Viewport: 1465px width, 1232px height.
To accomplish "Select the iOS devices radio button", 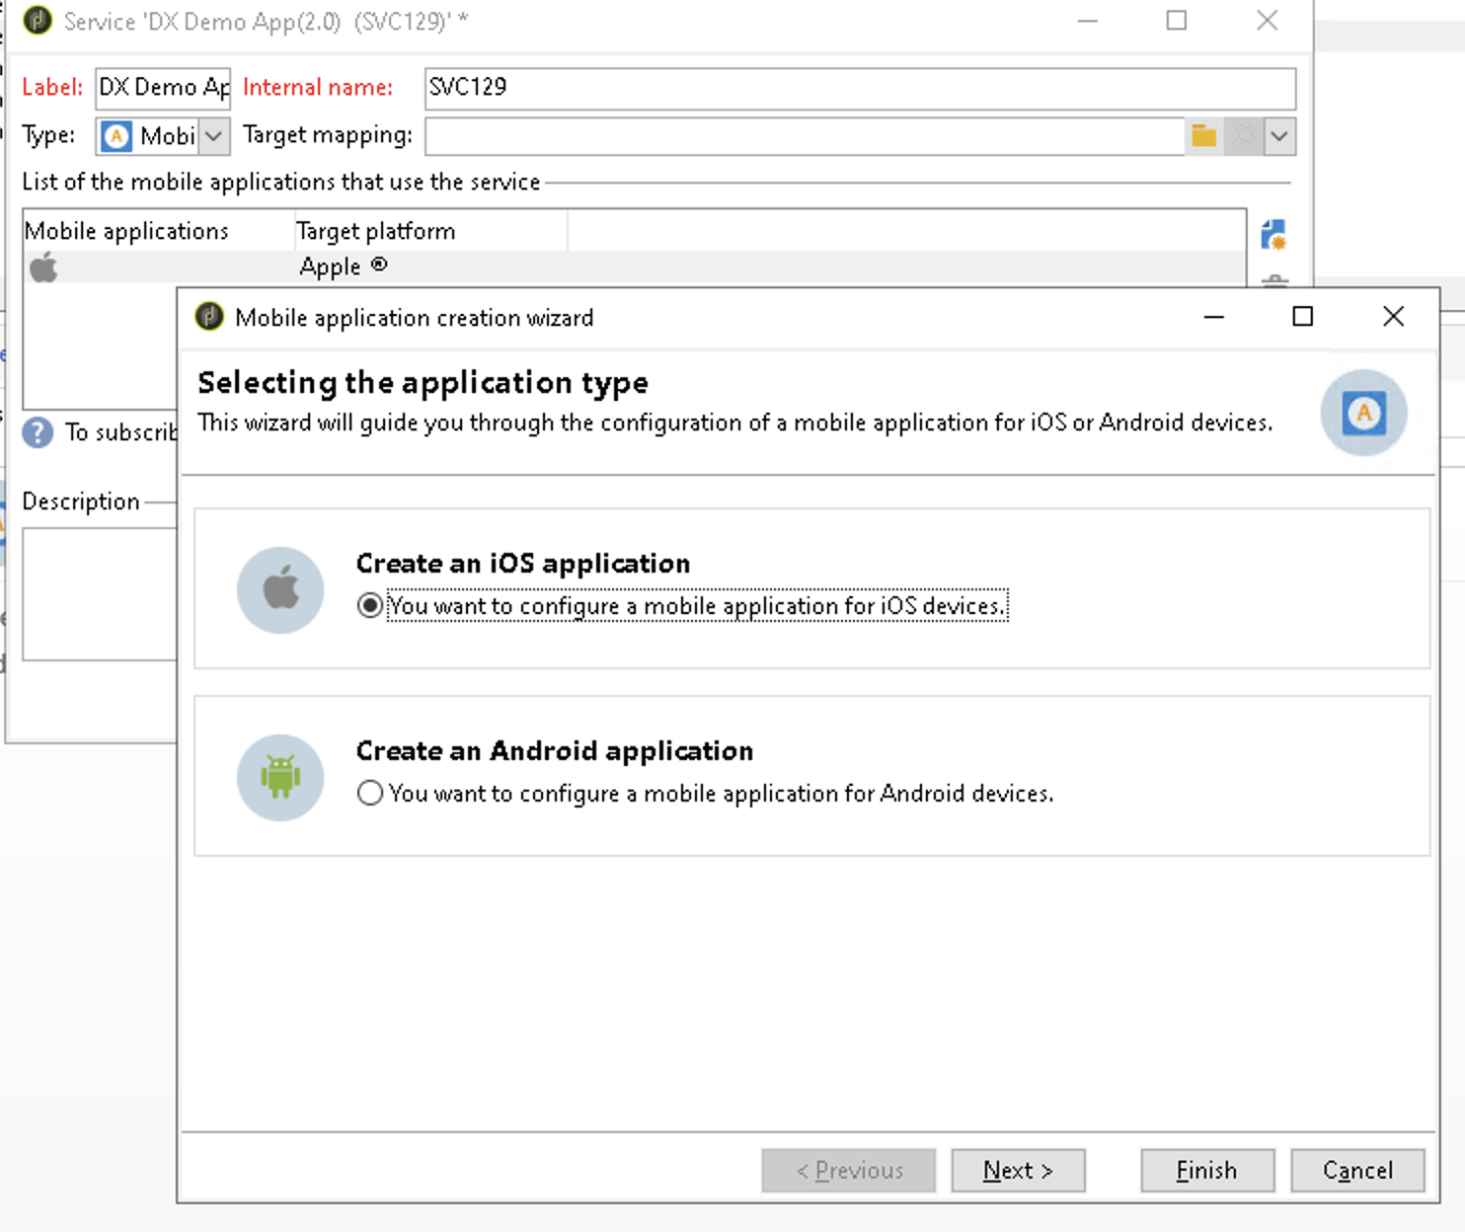I will (x=370, y=605).
